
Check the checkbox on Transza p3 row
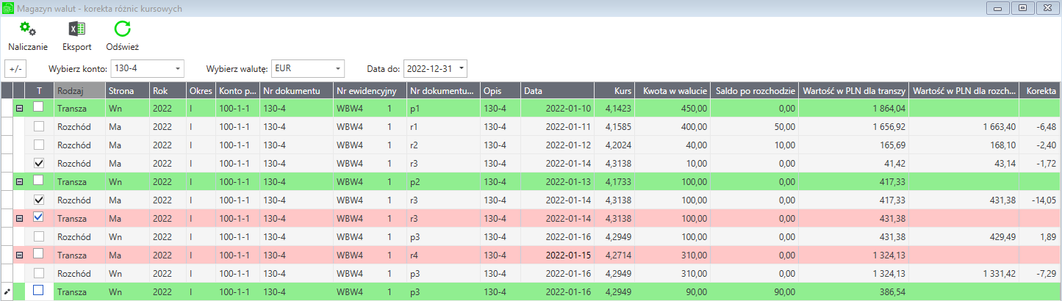(x=38, y=291)
